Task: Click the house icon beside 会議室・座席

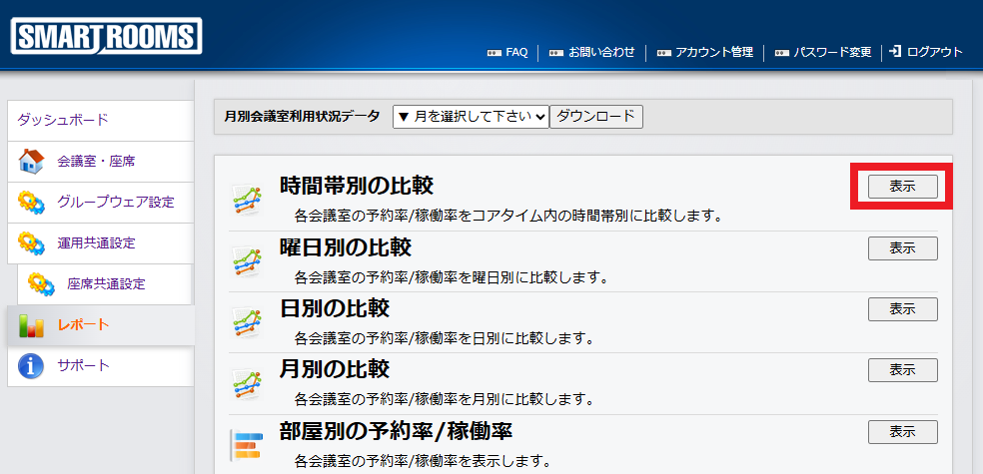Action: [32, 161]
